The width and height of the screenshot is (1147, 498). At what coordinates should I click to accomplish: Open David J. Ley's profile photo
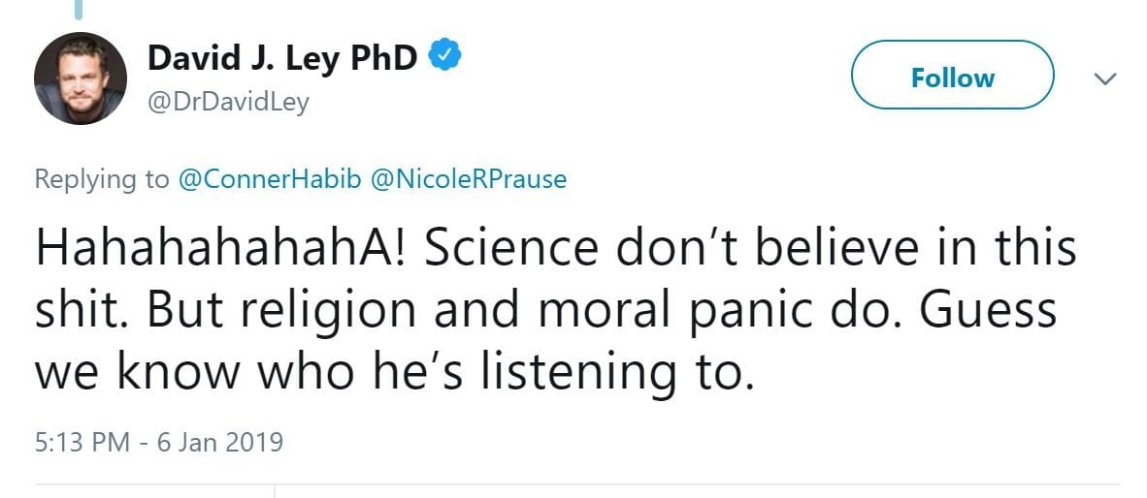[80, 78]
